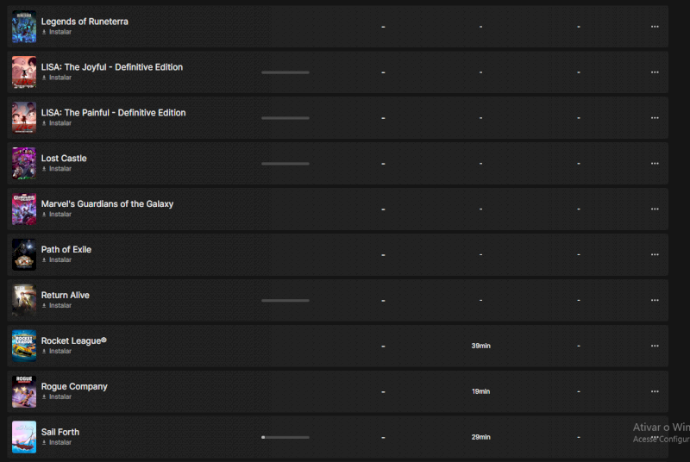Open more options for Rocket League
The width and height of the screenshot is (690, 462).
click(x=655, y=346)
